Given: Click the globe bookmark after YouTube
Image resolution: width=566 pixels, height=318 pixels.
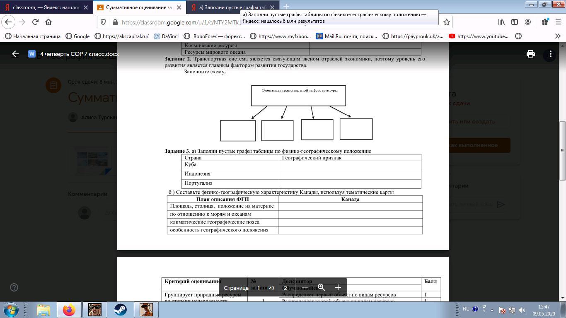Looking at the screenshot, I should pyautogui.click(x=518, y=36).
